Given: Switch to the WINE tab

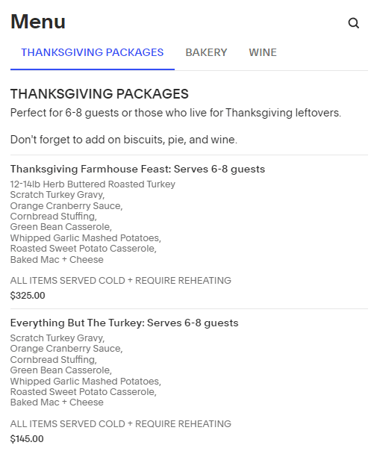Looking at the screenshot, I should tap(263, 52).
